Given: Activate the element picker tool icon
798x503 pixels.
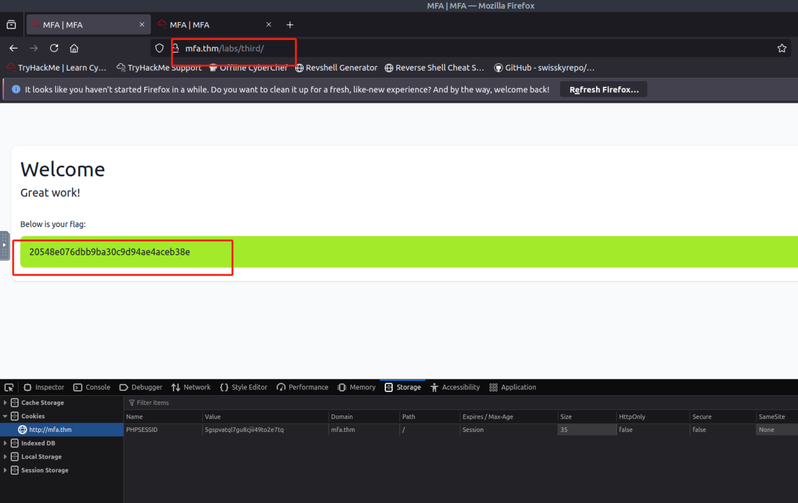Looking at the screenshot, I should point(9,387).
